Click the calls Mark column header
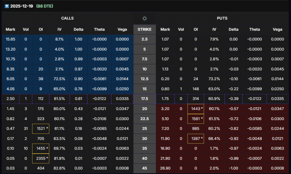The image size is (291, 174). 11,30
